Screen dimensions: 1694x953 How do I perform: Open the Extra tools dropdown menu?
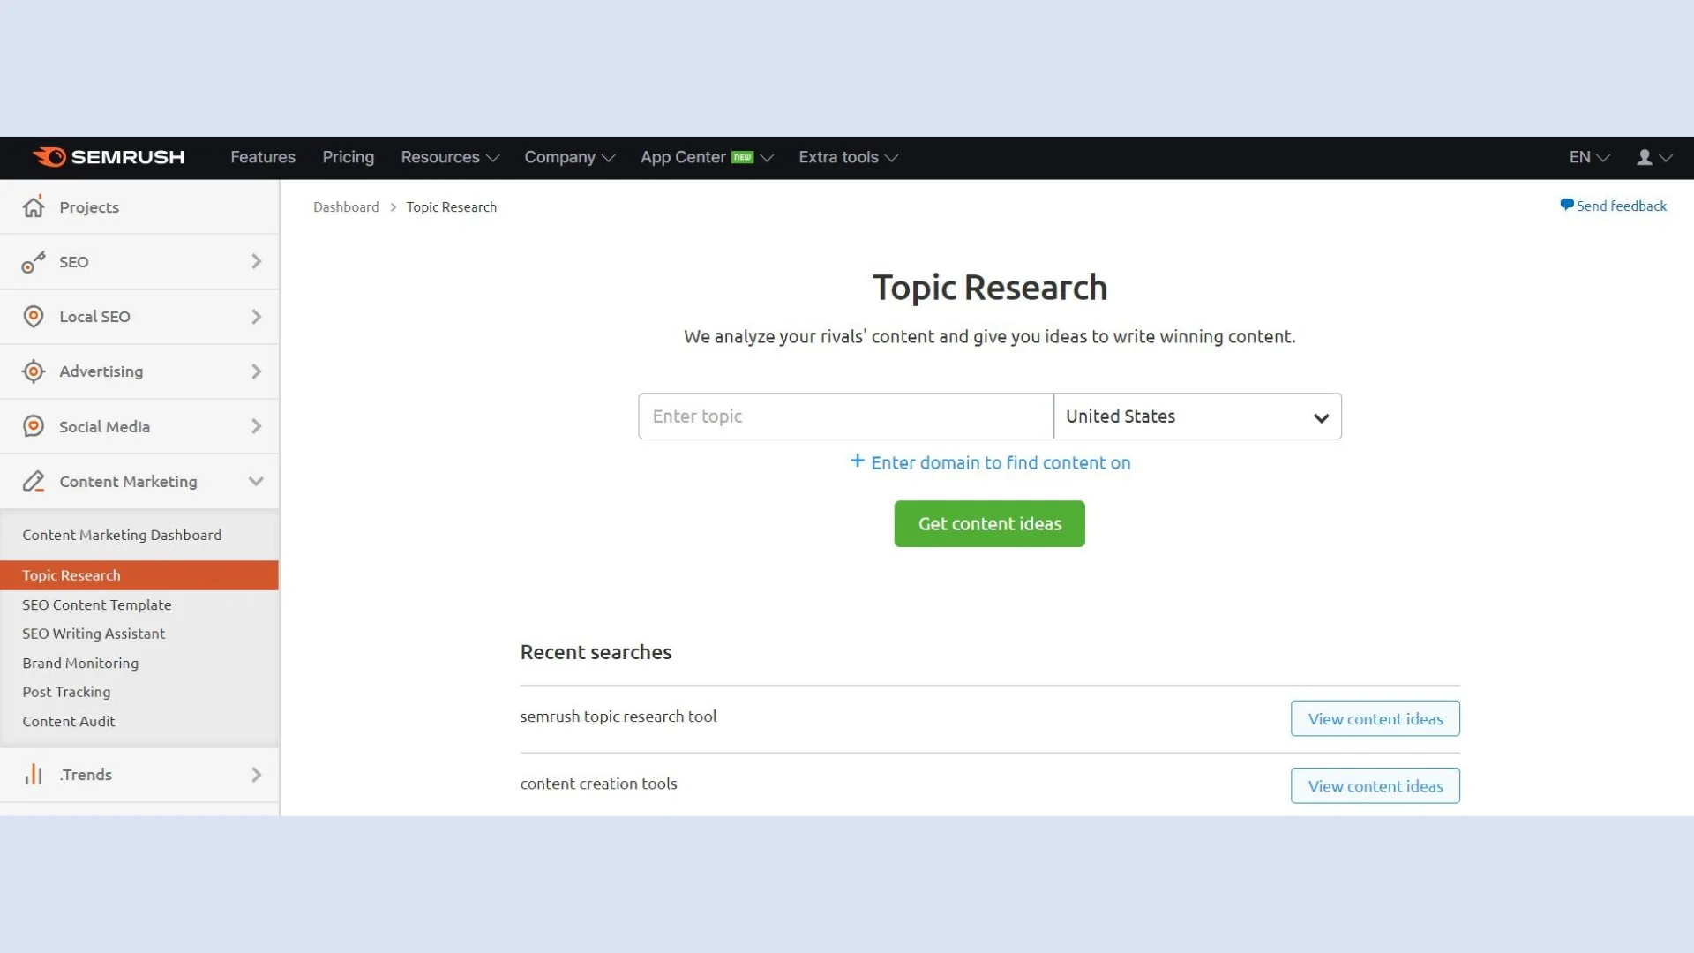[848, 157]
